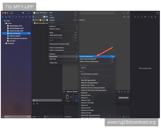161x129 pixels.
Task: Expand the Products folder
Action: pos(6,43)
